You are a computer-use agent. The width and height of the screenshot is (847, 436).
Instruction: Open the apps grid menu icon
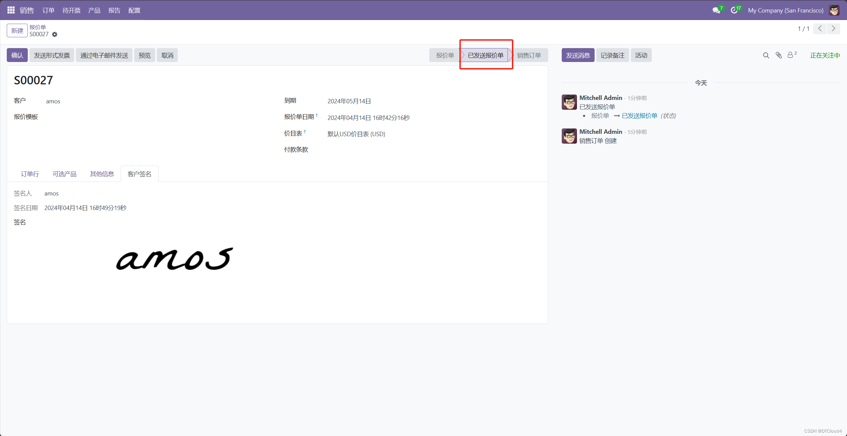click(x=11, y=10)
